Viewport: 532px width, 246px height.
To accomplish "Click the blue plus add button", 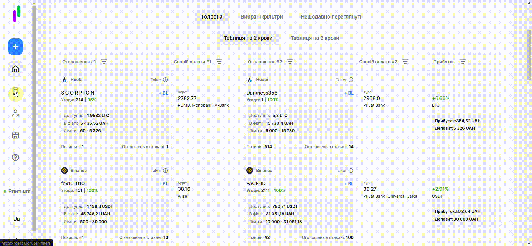I will [16, 47].
